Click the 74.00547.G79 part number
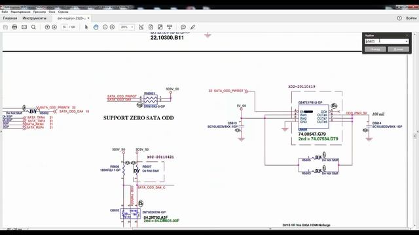Screen dimensions: 419x235 point(312,134)
